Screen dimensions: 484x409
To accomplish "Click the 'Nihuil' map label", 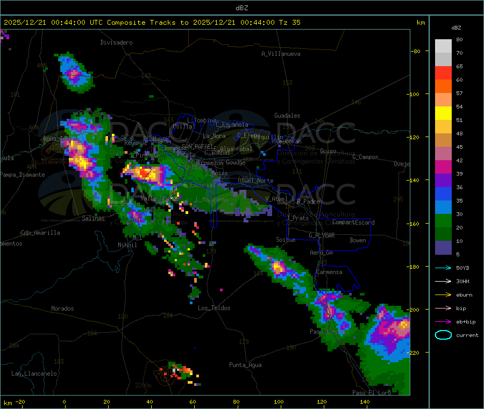I will coord(127,245).
